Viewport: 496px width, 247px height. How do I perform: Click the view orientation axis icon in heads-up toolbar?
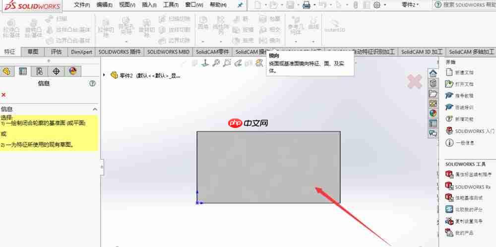(x=205, y=63)
